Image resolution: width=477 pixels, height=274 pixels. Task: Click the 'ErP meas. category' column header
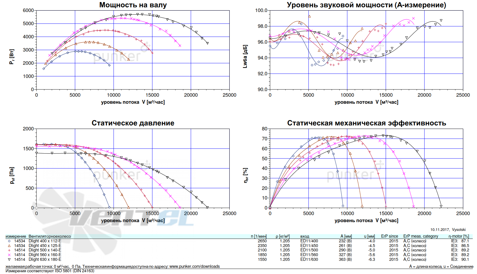coord(421,236)
